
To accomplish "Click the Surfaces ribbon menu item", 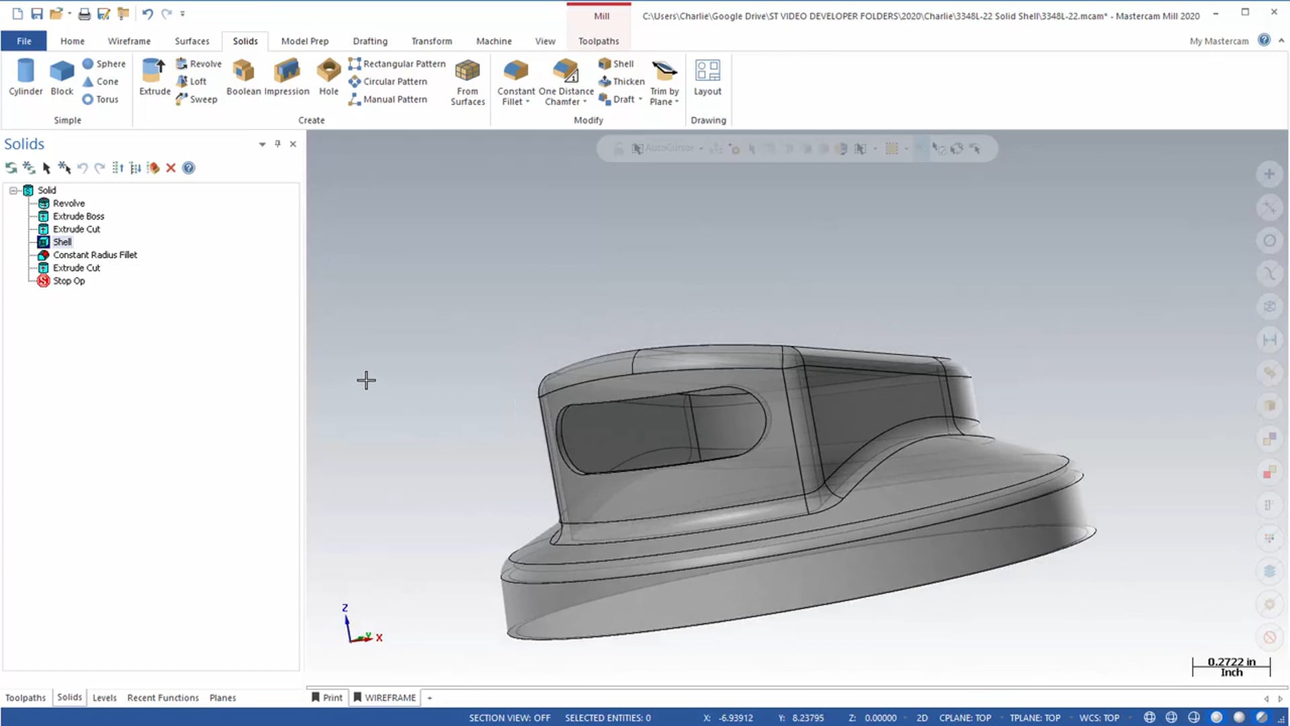I will coord(192,41).
